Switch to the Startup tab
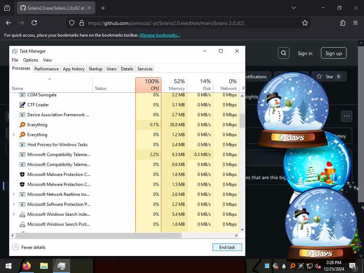The image size is (364, 273). coord(95,69)
